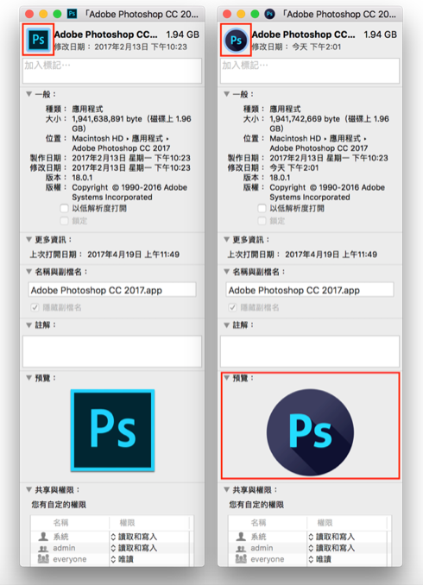423x585 pixels.
Task: Click 名稱 column header in left window
Action: [60, 523]
